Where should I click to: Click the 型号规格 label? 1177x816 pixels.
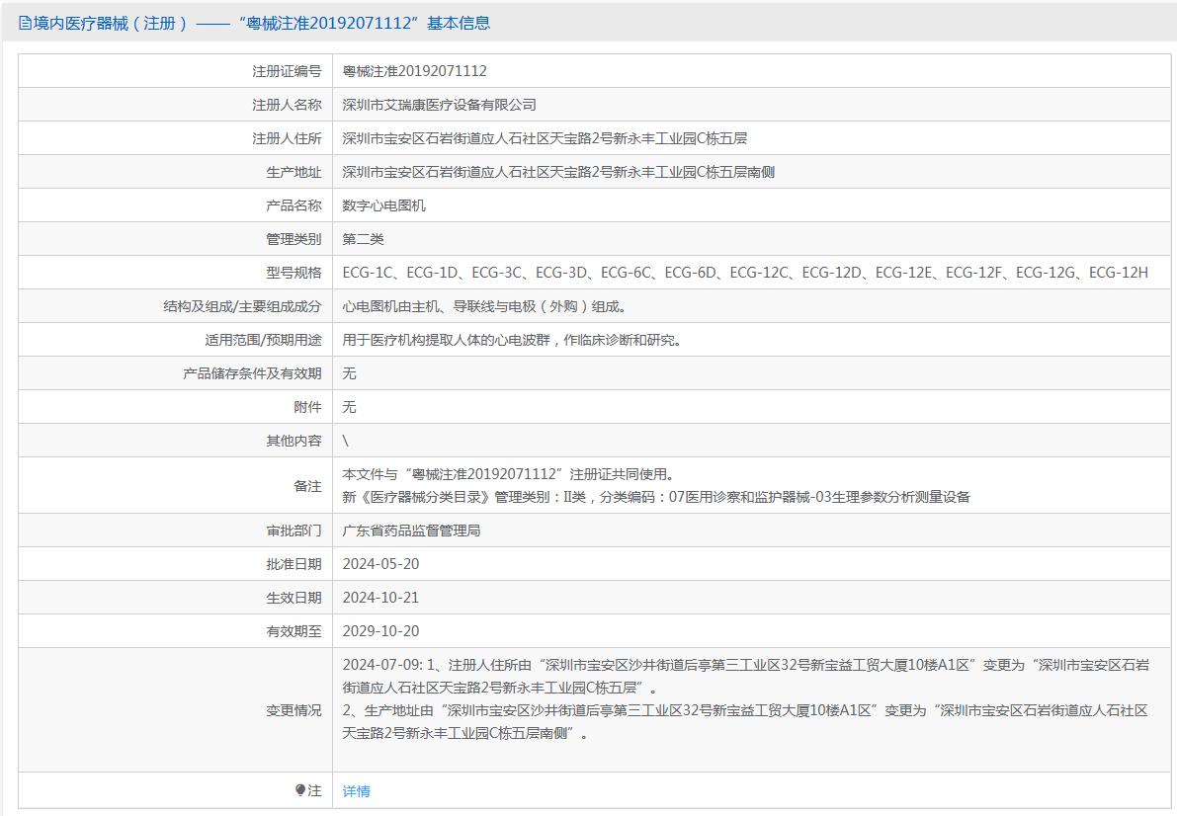(294, 274)
